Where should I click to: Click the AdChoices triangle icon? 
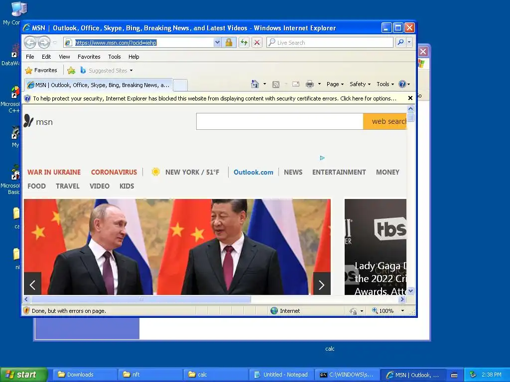click(x=322, y=158)
